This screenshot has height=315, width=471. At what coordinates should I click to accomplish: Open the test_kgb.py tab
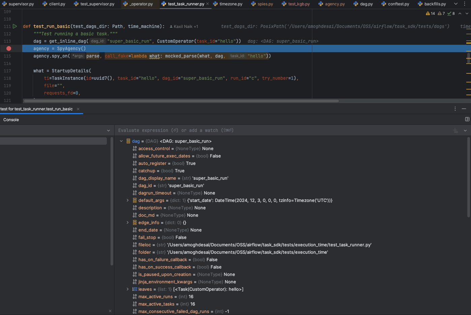point(296,4)
